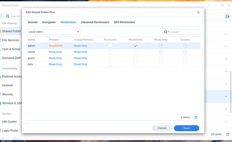The height and width of the screenshot is (142, 232).
Task: Refresh the shared folders list
Action: pyautogui.click(x=228, y=134)
